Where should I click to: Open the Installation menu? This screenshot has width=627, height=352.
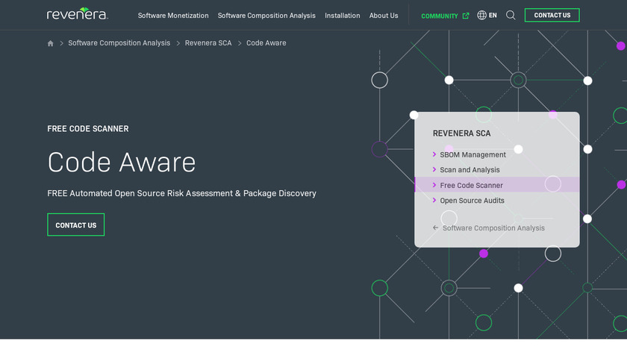point(343,16)
